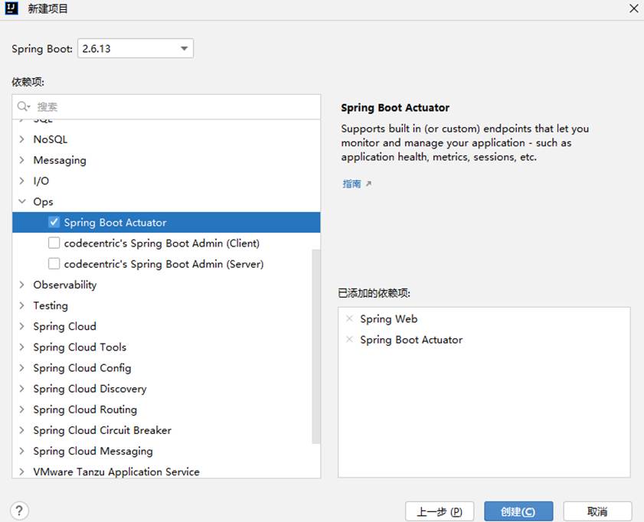This screenshot has width=644, height=522.
Task: Open the Spring Boot version dropdown
Action: 184,48
